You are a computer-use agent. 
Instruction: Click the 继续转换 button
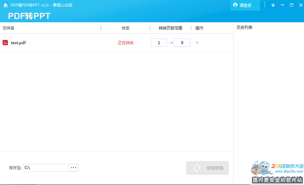click(x=207, y=168)
